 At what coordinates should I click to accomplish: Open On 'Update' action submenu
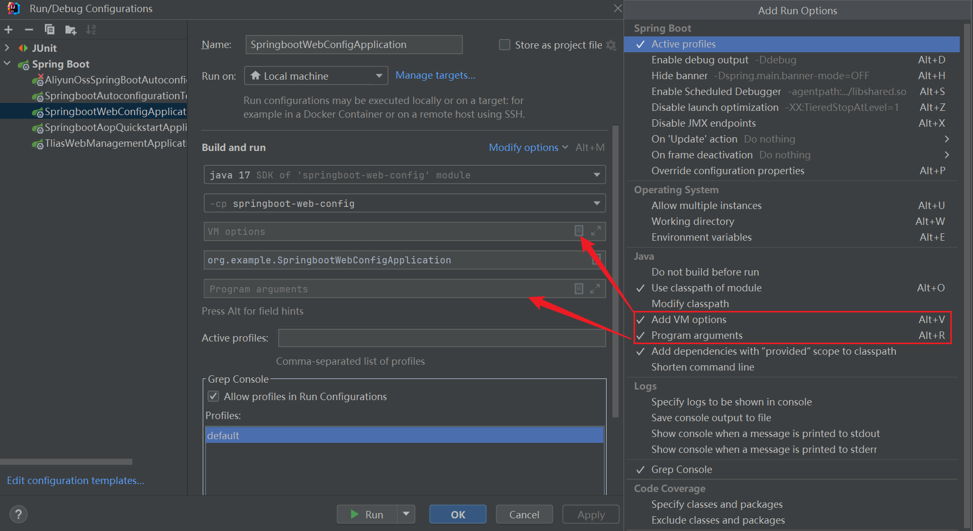pyautogui.click(x=791, y=139)
